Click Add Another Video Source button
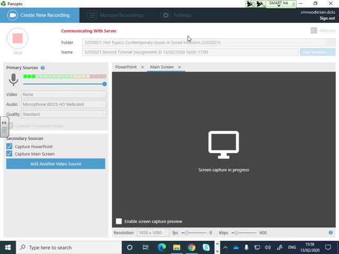Screen dimensions: 339x254 click(56, 164)
